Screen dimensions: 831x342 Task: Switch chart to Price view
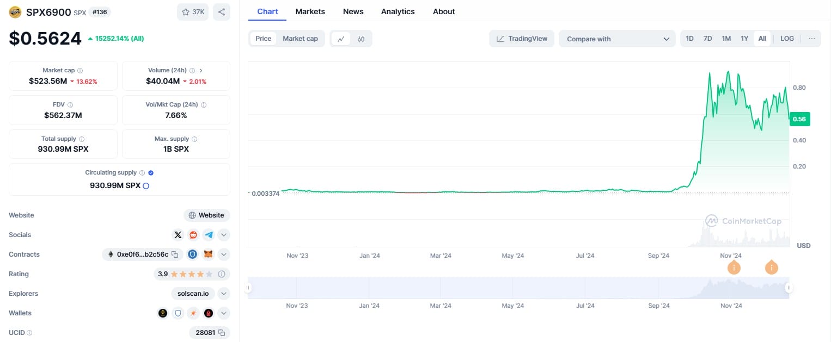pos(264,39)
